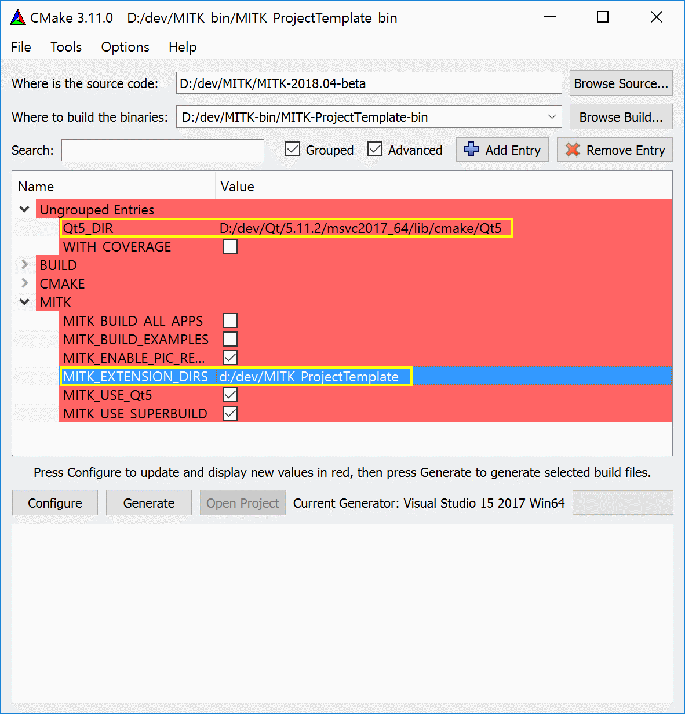685x714 pixels.
Task: Click Browse Source button
Action: (621, 83)
